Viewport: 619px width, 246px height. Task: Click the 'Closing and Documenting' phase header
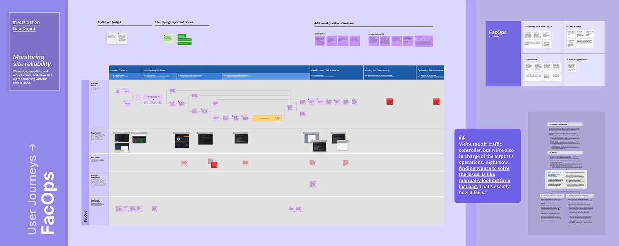390,70
